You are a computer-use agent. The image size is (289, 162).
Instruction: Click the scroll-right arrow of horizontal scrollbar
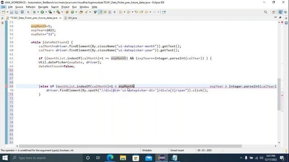point(275,146)
